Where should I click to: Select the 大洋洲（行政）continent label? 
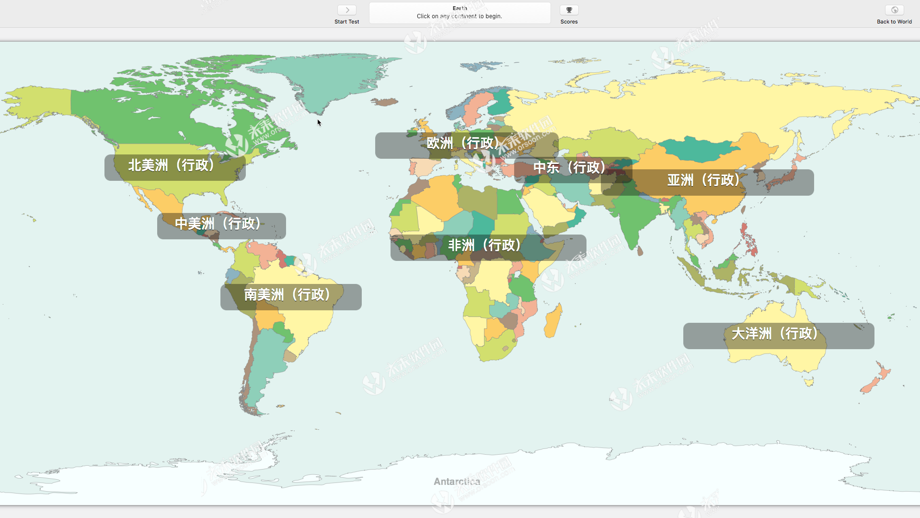(x=779, y=336)
